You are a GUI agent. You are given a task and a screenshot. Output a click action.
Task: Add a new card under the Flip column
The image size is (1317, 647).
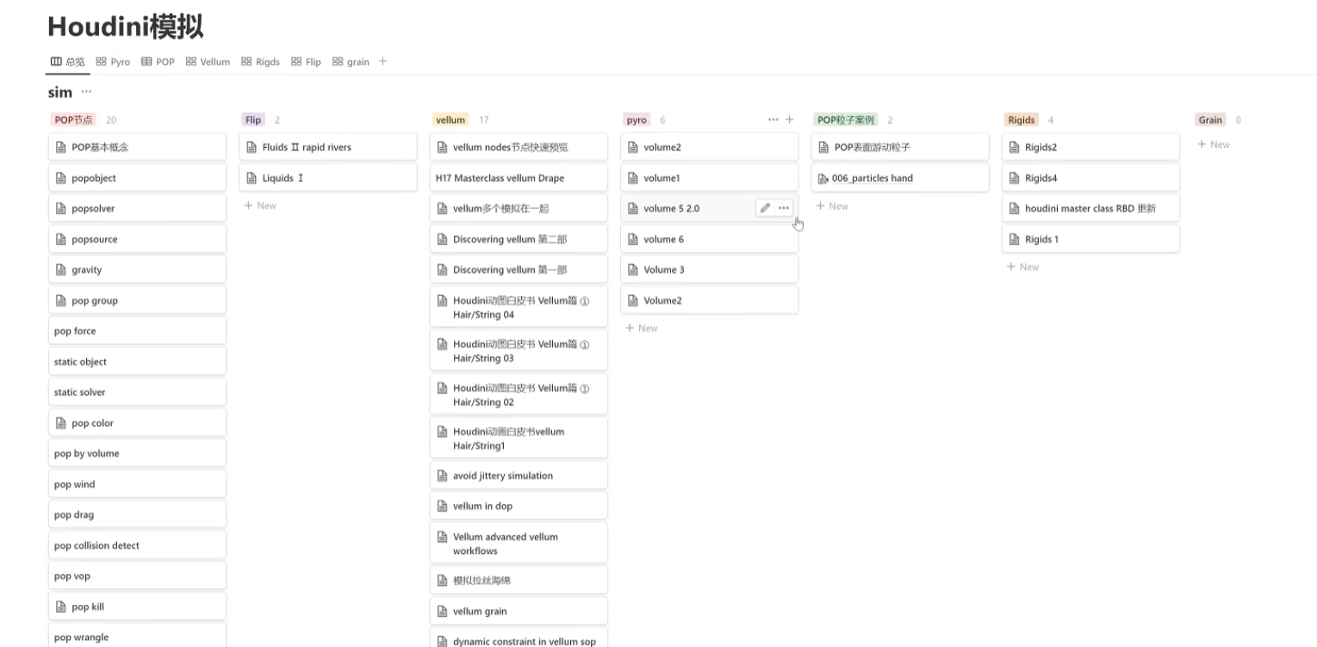point(260,206)
